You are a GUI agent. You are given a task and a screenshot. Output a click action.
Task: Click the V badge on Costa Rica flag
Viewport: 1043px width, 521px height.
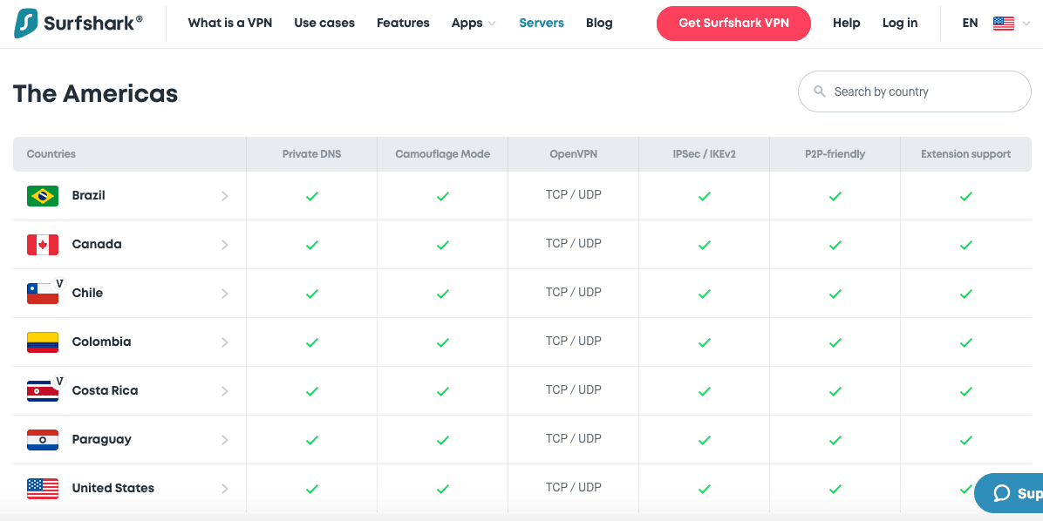click(x=60, y=381)
